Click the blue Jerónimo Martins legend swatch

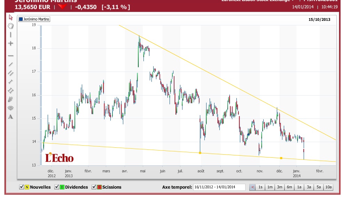(21, 19)
